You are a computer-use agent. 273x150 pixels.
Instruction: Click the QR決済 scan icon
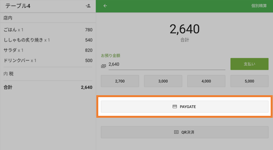[x=176, y=132]
